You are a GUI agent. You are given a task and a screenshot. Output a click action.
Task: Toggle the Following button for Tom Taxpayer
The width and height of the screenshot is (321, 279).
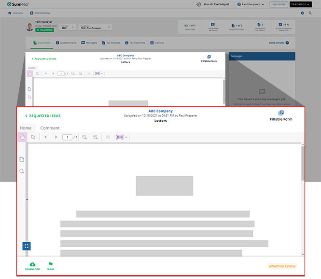point(44,30)
